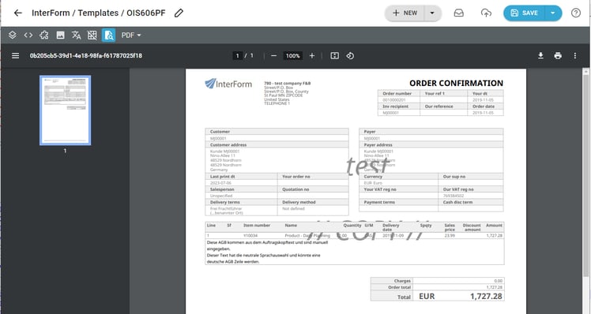Viewport: 591px width, 314px height.
Task: Expand the SAVE dropdown arrow
Action: point(553,13)
